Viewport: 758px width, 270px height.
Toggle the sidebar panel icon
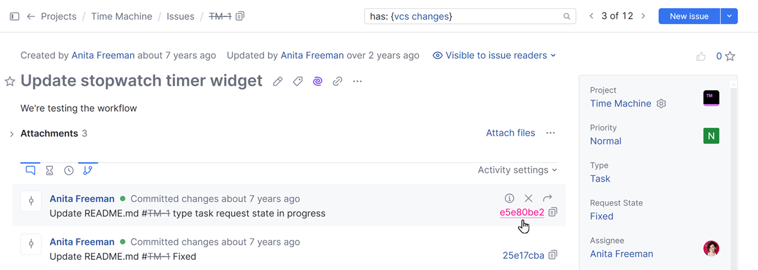point(15,16)
